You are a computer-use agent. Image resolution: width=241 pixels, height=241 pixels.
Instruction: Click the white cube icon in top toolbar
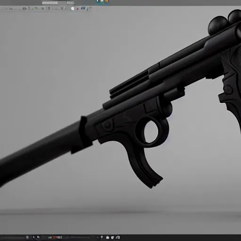pyautogui.click(x=72, y=8)
